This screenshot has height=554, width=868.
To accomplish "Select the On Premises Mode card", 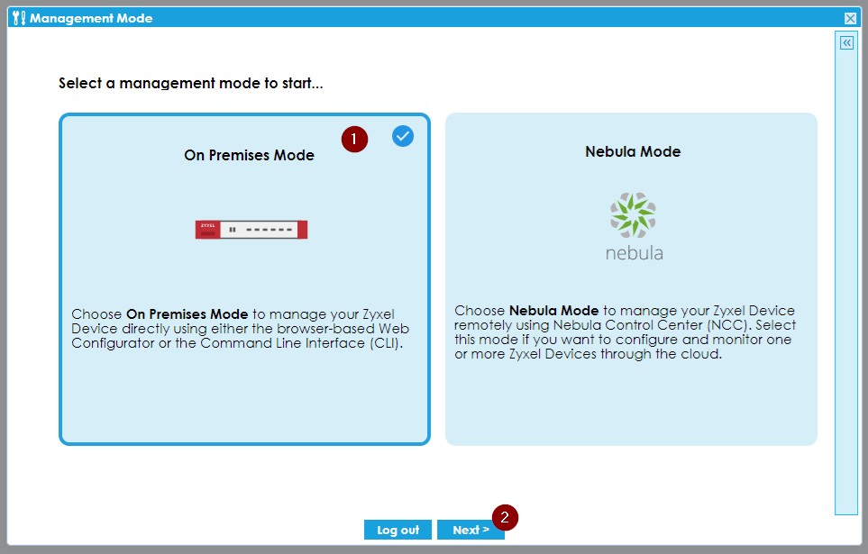I will [244, 396].
